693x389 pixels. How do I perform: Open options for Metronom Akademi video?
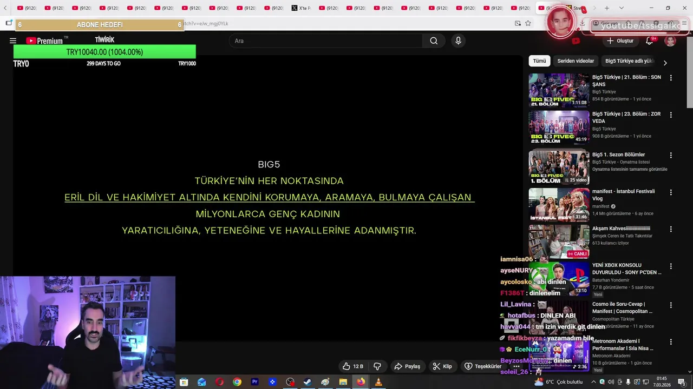tap(671, 342)
